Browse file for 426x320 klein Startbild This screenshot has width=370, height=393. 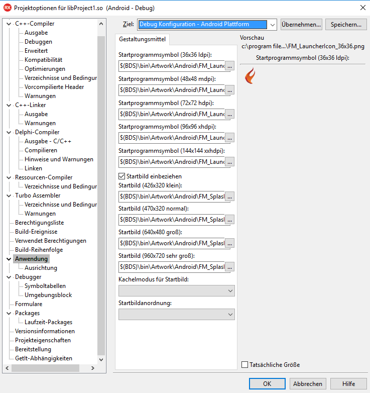[x=229, y=197]
